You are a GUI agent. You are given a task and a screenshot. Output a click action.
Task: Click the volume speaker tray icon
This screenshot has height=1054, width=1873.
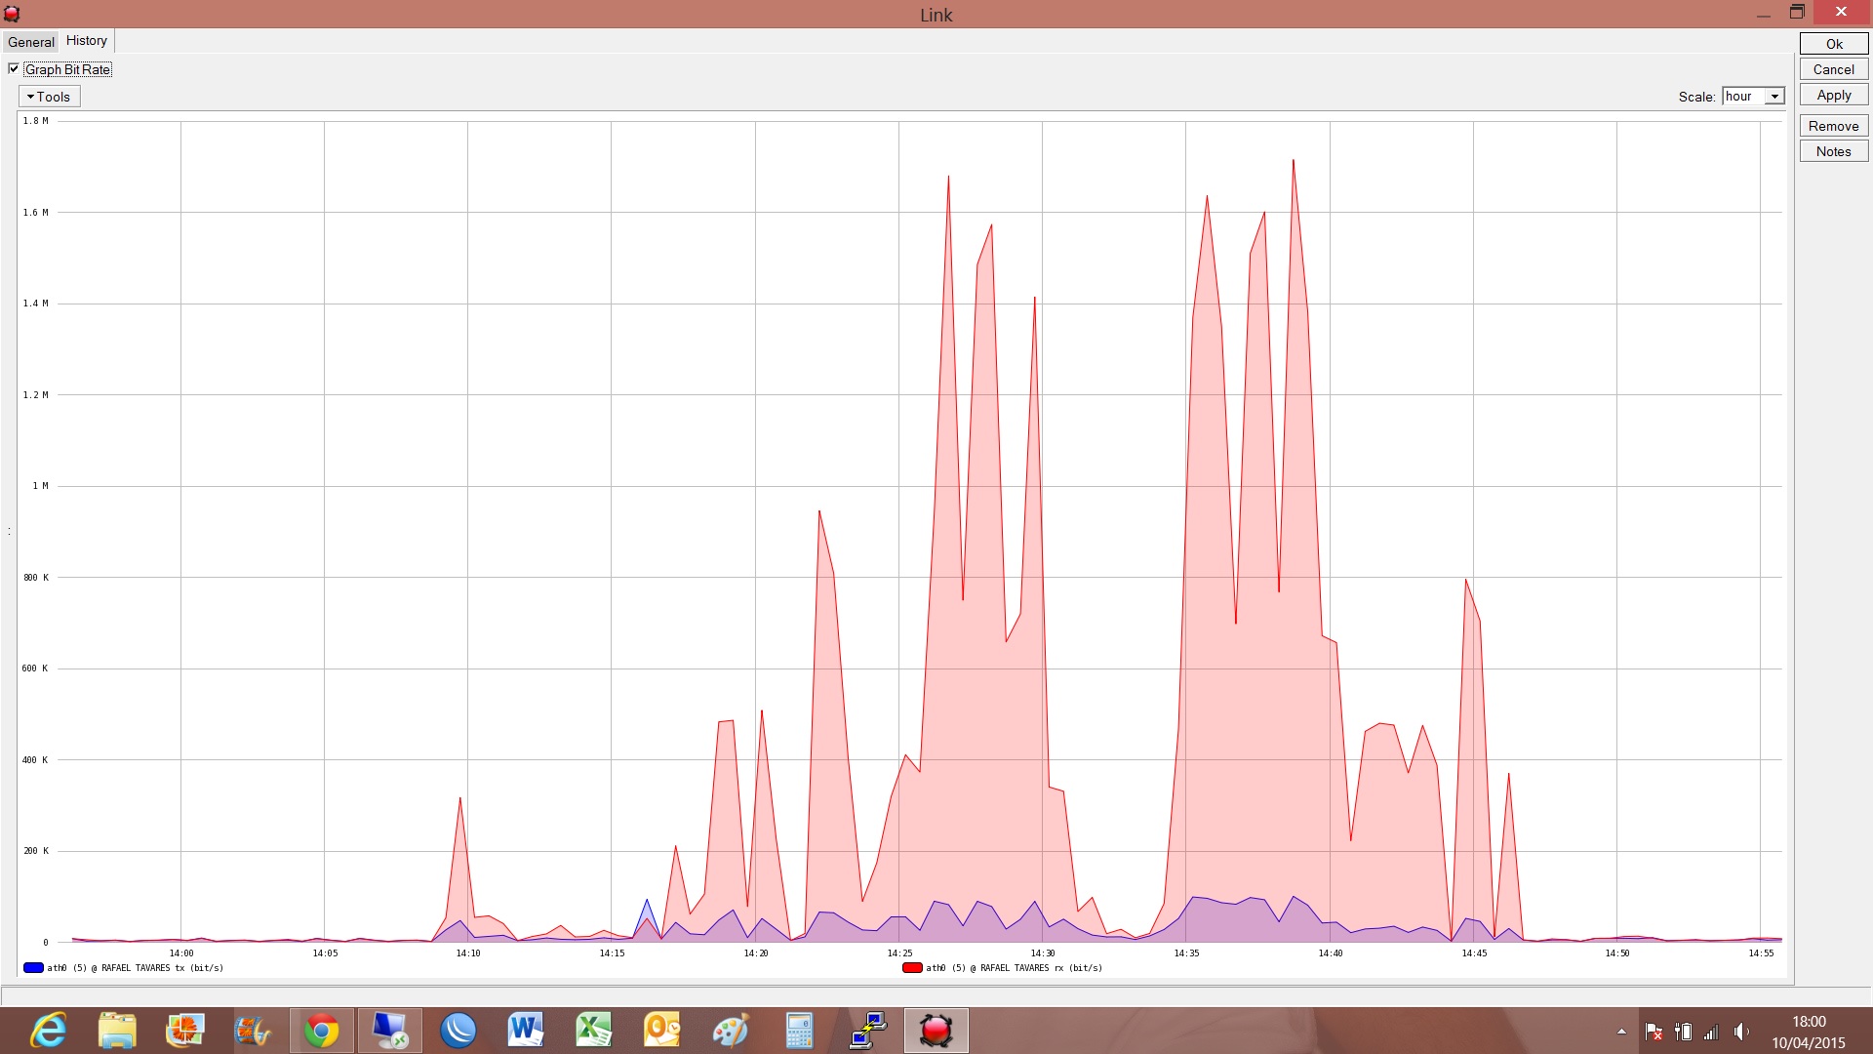(x=1741, y=1032)
